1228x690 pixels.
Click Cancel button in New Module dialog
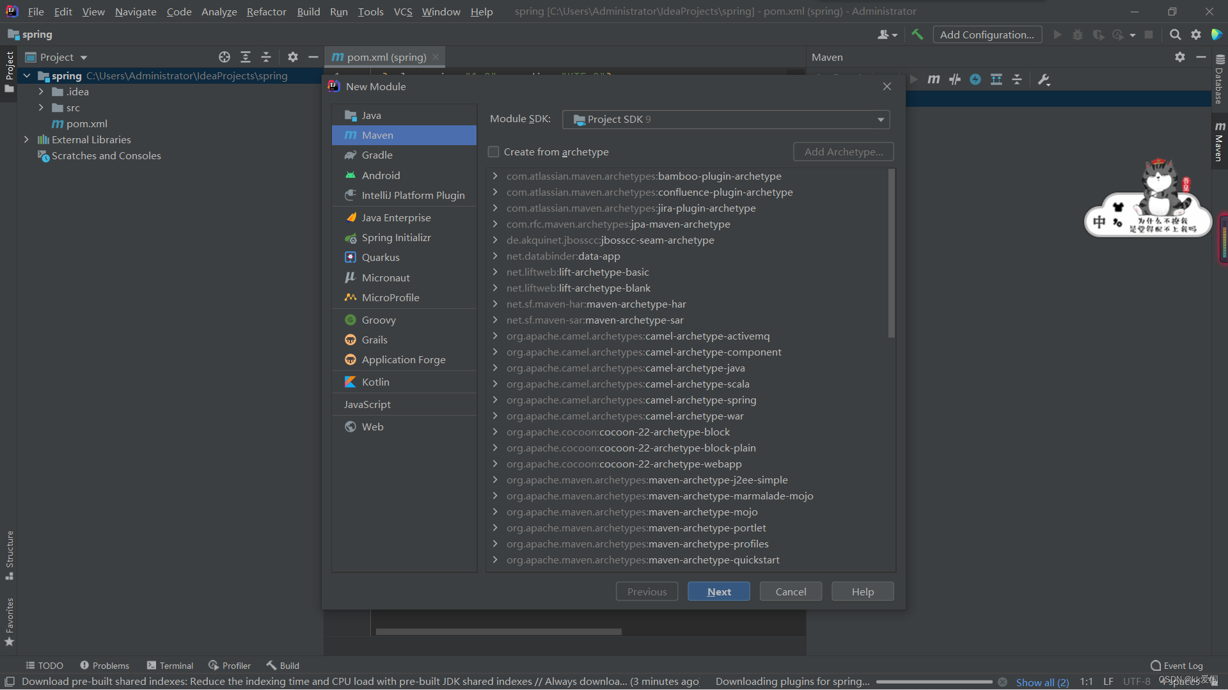[791, 592]
